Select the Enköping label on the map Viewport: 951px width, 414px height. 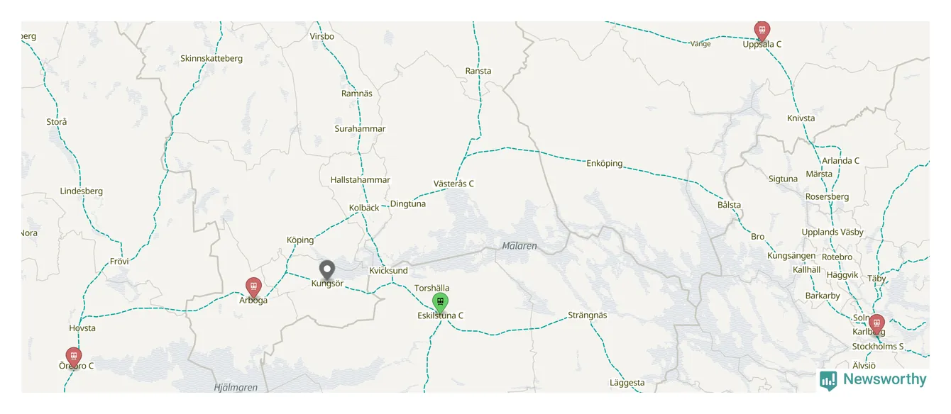605,163
